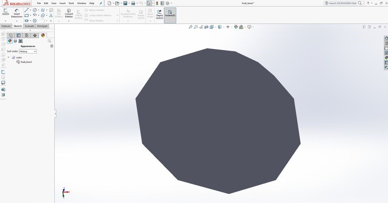Click Zoom to Fit in view toolbar
388x203 pixels.
tap(190, 27)
